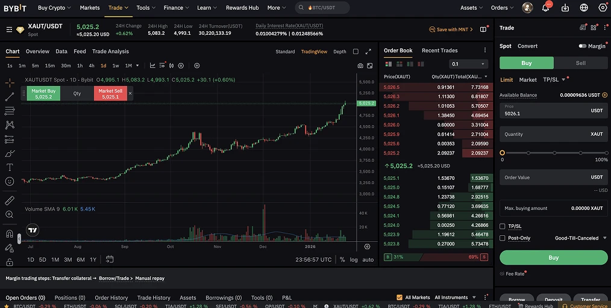Image resolution: width=611 pixels, height=308 pixels.
Task: Open the indicators menu icon
Action: tap(152, 66)
